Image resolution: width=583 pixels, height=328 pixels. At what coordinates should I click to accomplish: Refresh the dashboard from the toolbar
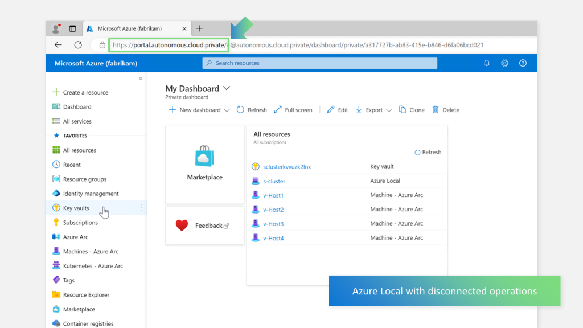point(252,110)
